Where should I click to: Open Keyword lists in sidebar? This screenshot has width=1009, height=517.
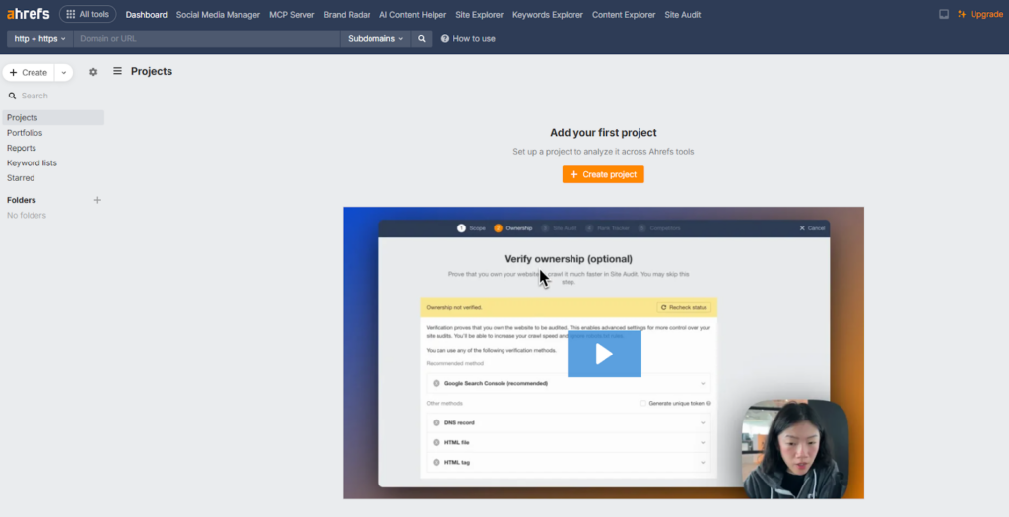click(32, 162)
